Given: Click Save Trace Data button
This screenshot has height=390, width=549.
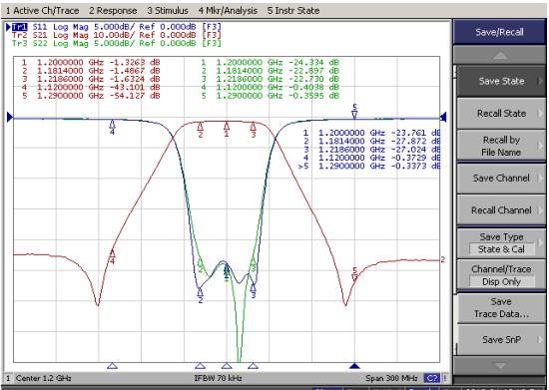Looking at the screenshot, I should [501, 308].
